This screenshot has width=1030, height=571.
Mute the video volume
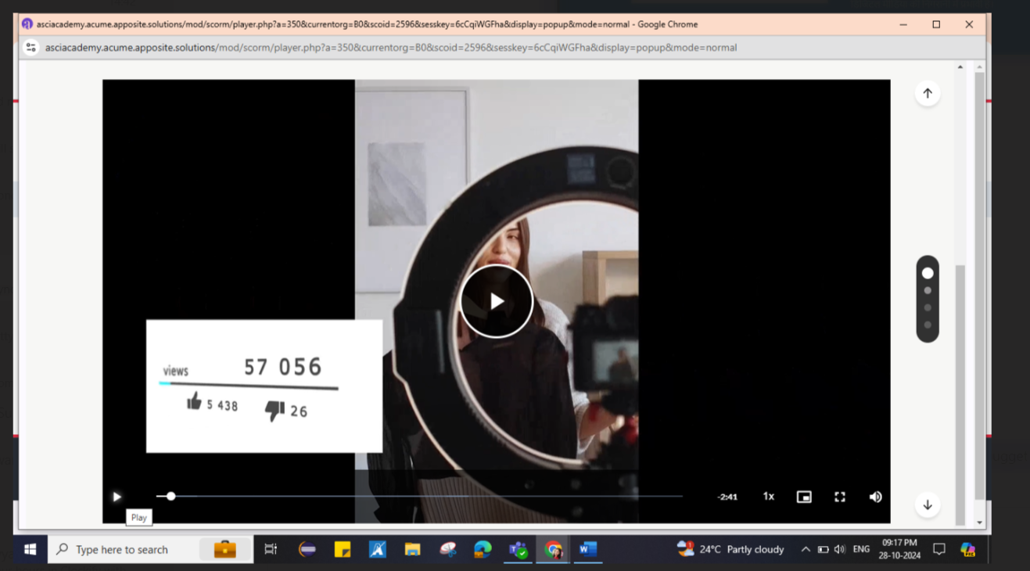pyautogui.click(x=875, y=497)
